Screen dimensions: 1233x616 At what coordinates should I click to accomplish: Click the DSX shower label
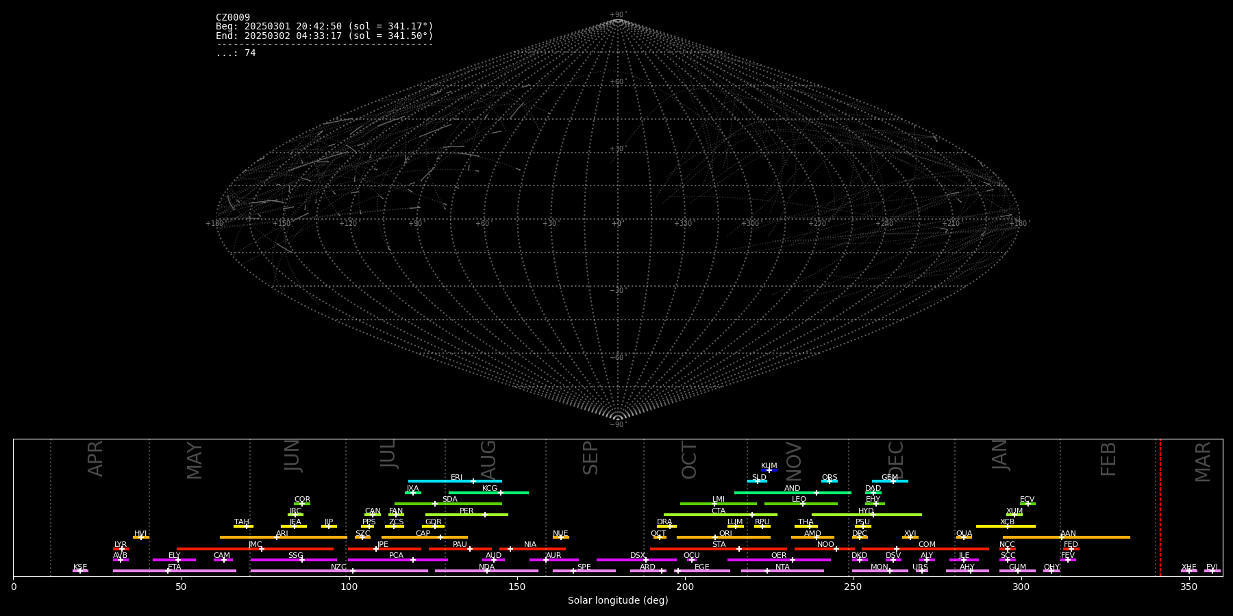pyautogui.click(x=638, y=556)
